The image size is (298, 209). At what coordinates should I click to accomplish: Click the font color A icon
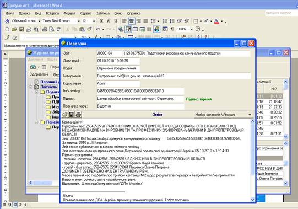click(x=216, y=21)
